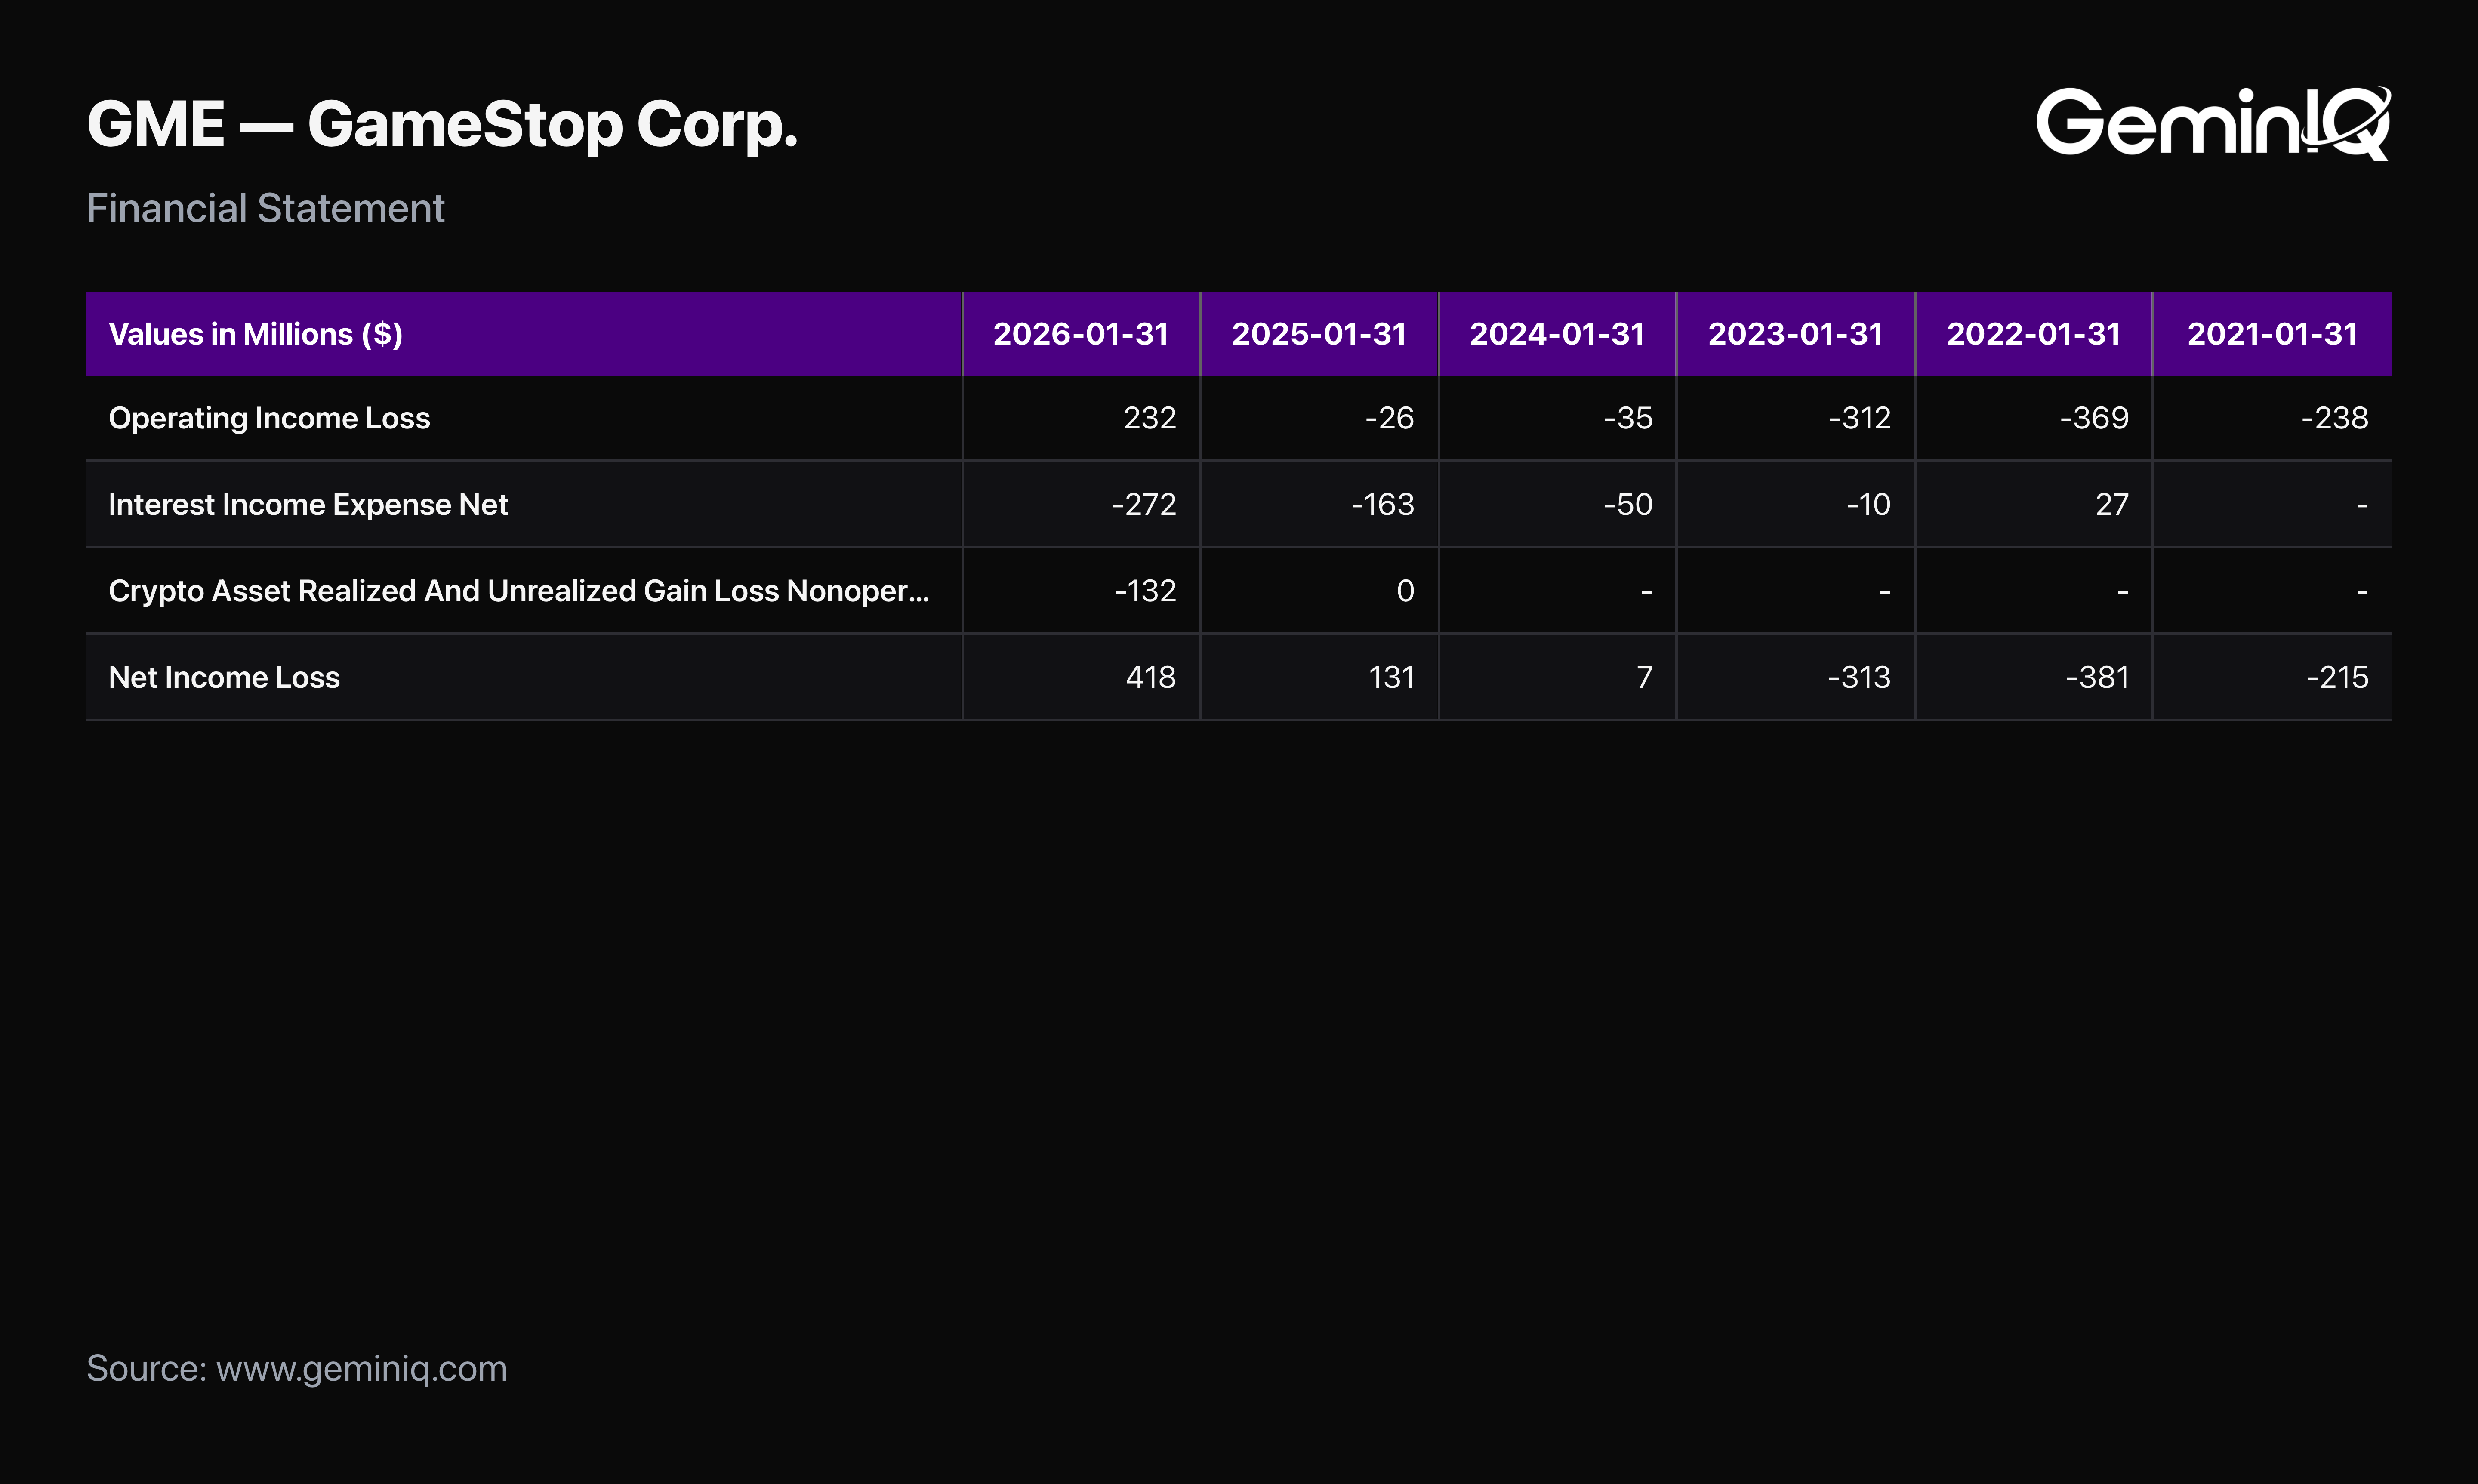
Task: Highlight Net Income Loss value 7
Action: point(1645,677)
